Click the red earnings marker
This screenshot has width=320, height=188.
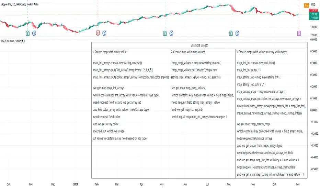pos(98,33)
